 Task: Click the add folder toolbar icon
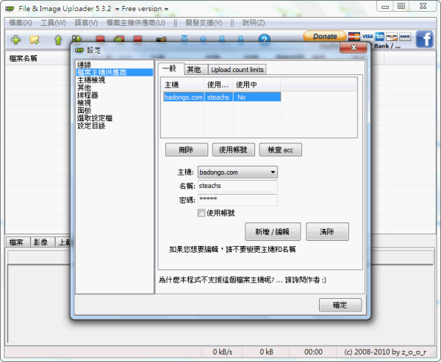click(35, 40)
